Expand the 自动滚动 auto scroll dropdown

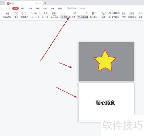click(x=98, y=17)
